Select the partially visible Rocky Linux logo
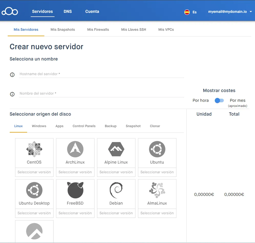255x243 pixels. (x=34, y=231)
